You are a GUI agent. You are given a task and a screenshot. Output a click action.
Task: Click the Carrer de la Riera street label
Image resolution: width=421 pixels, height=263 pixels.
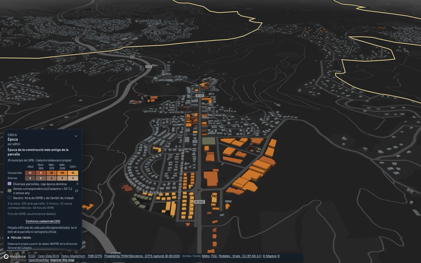(142, 184)
